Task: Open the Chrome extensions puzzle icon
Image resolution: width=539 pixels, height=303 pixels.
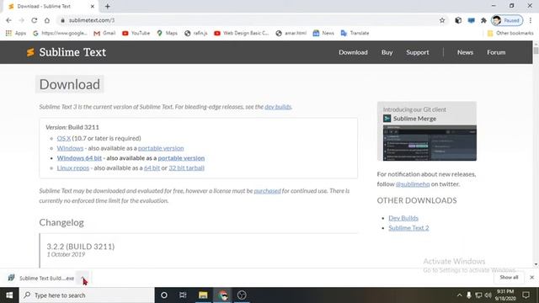Action: click(483, 20)
